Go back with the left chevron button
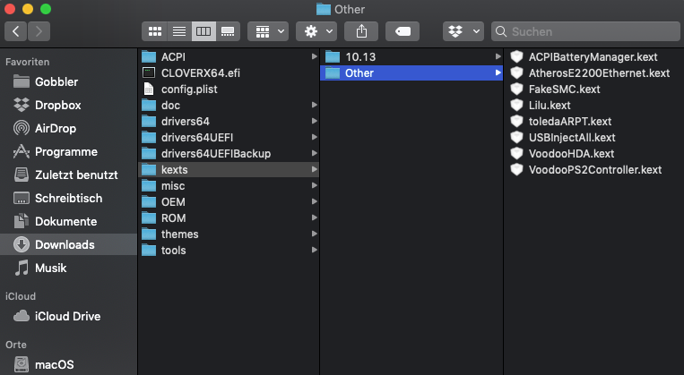This screenshot has height=375, width=684. [16, 31]
